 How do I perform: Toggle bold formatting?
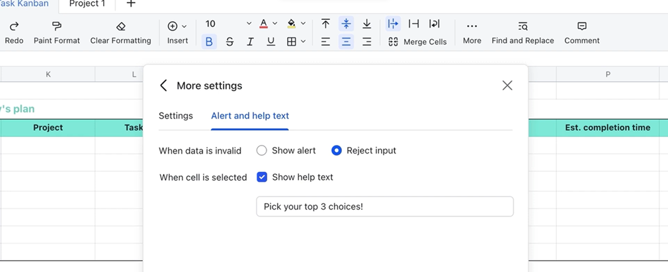pyautogui.click(x=209, y=42)
